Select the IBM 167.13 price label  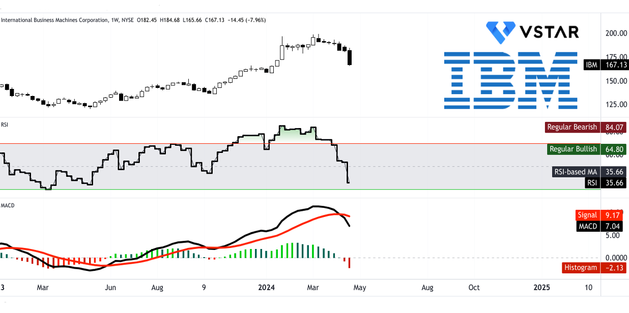coord(606,65)
